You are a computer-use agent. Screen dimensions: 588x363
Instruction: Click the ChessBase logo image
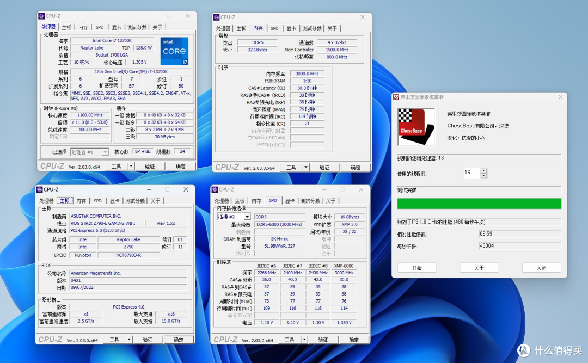pyautogui.click(x=416, y=127)
